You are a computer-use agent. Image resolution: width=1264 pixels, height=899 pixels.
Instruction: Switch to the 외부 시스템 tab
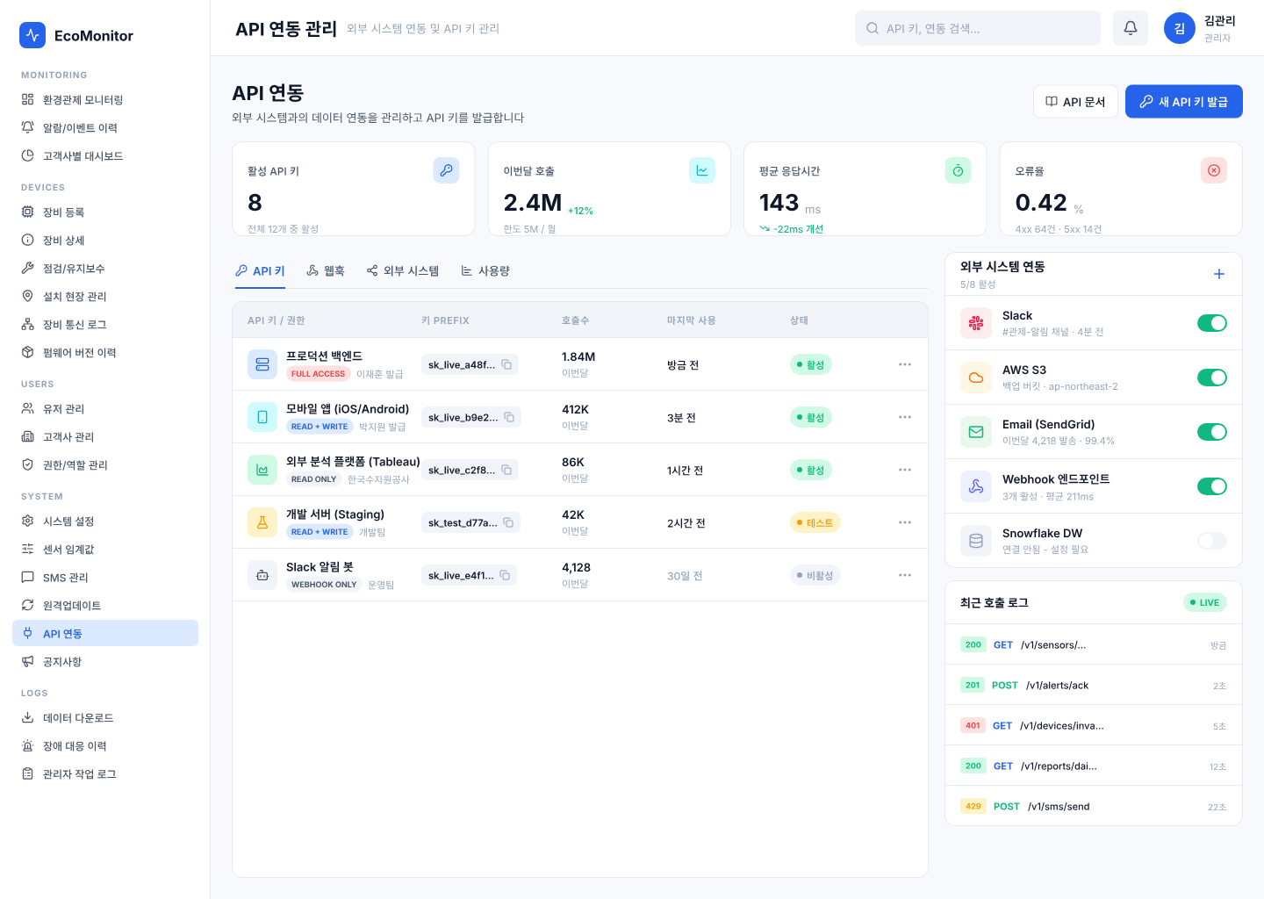pos(403,271)
